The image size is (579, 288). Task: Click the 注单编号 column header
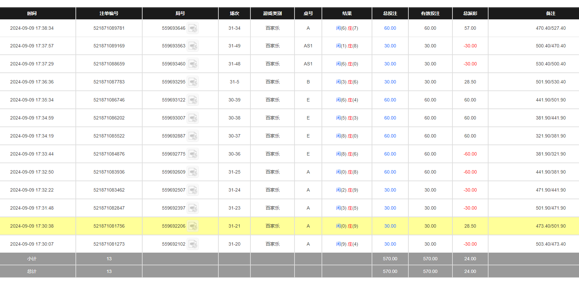109,13
